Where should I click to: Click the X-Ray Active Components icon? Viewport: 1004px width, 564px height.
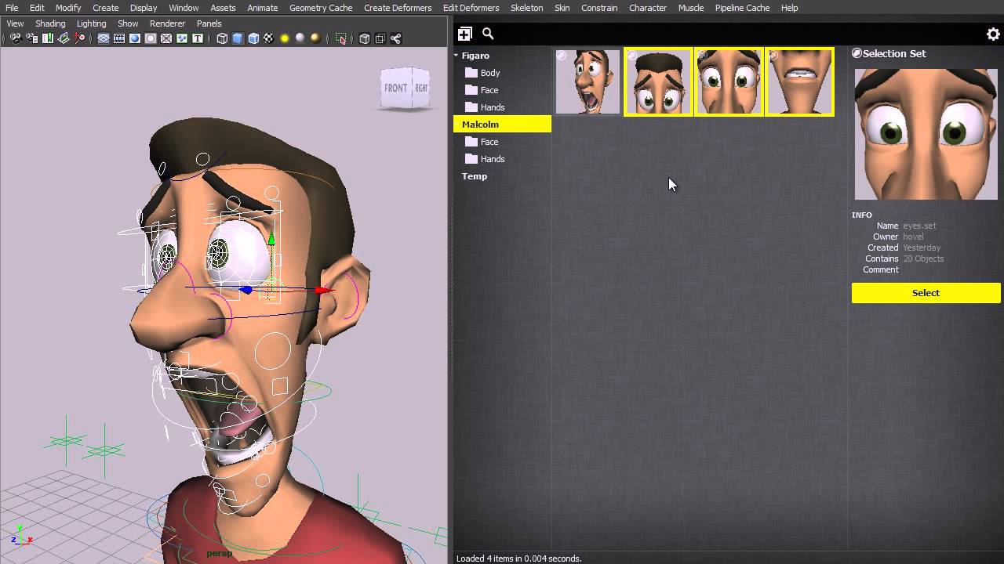(x=380, y=38)
